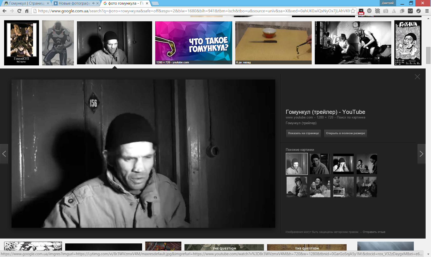The image size is (431, 257).
Task: Click Открыть в полном размере button
Action: 345,133
